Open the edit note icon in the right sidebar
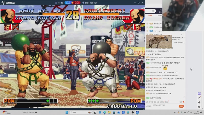 199,107
